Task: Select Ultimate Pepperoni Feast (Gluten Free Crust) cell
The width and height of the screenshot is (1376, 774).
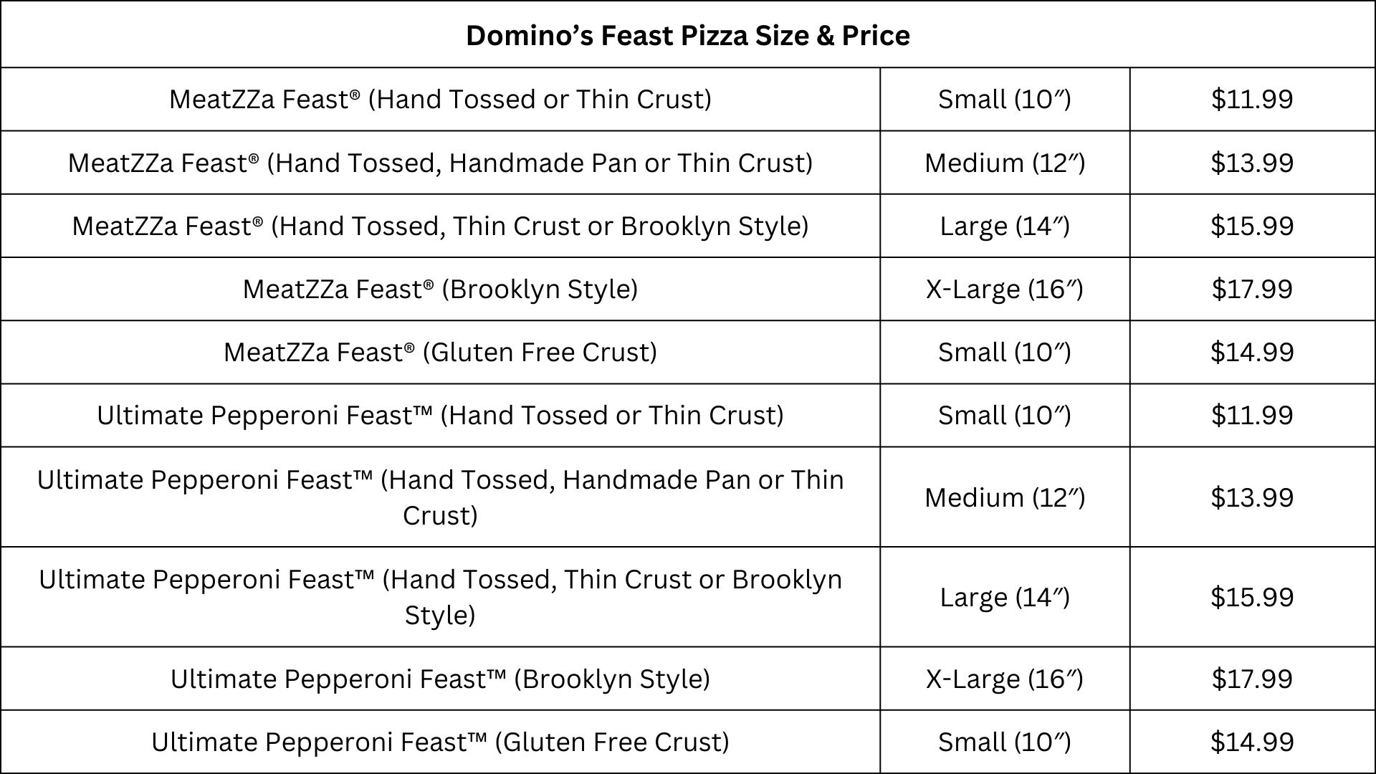Action: click(440, 742)
